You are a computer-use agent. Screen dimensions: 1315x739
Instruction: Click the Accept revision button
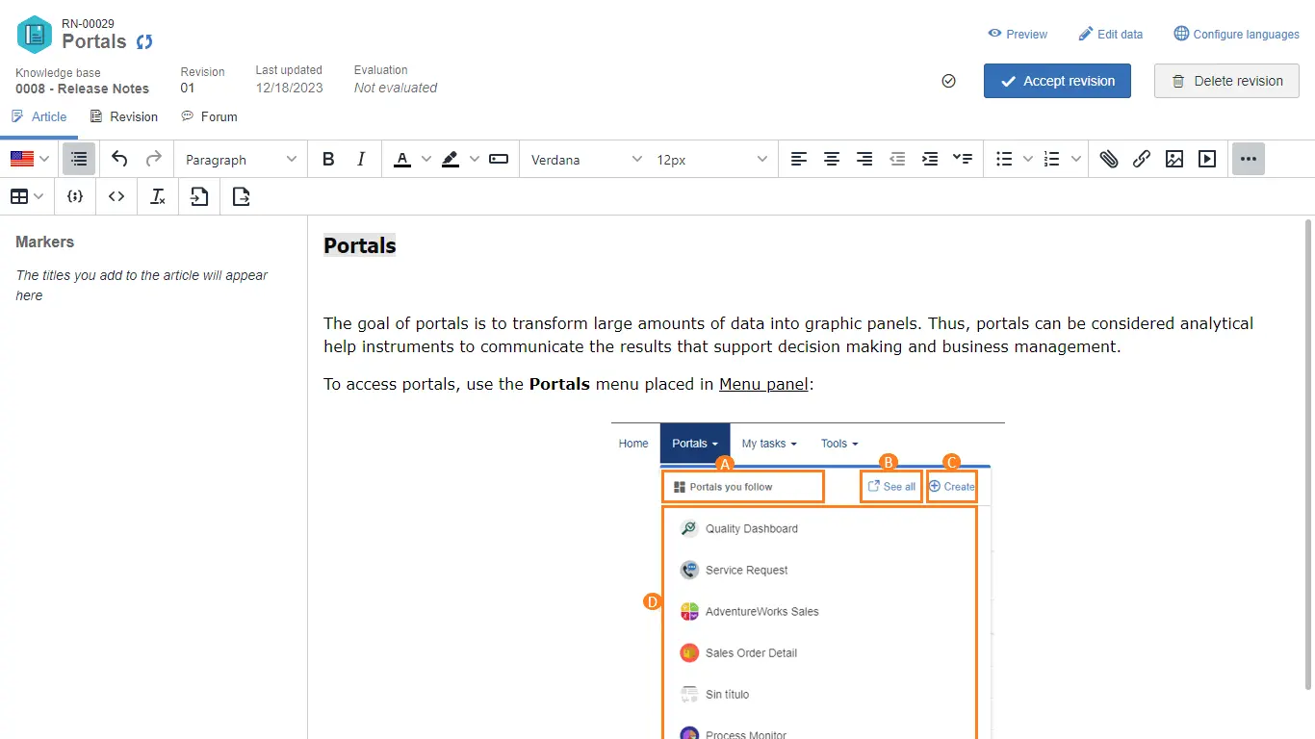point(1057,81)
